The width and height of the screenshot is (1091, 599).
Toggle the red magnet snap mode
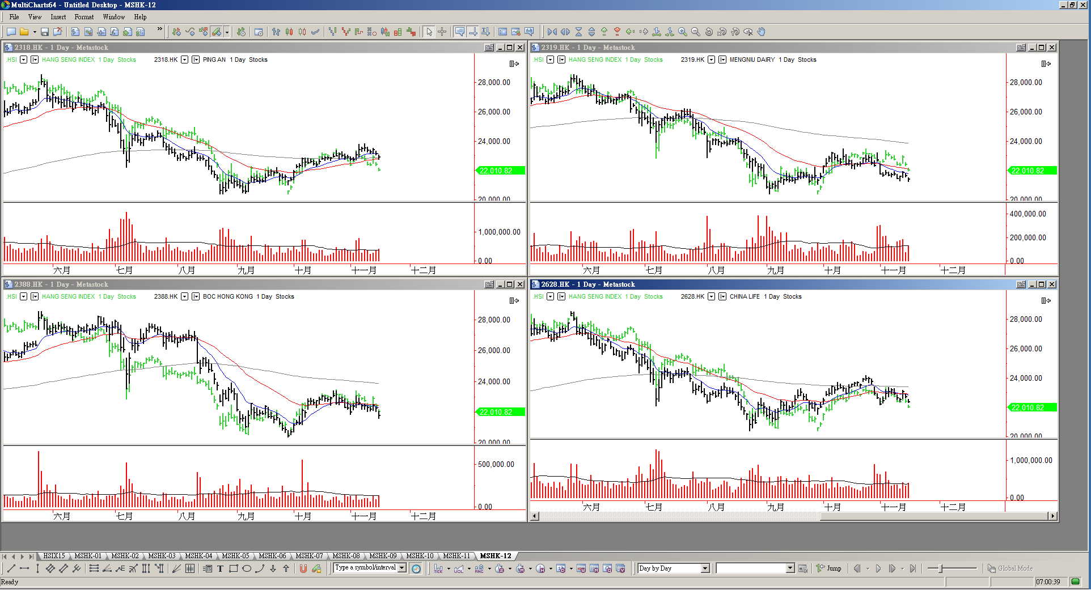tap(303, 568)
